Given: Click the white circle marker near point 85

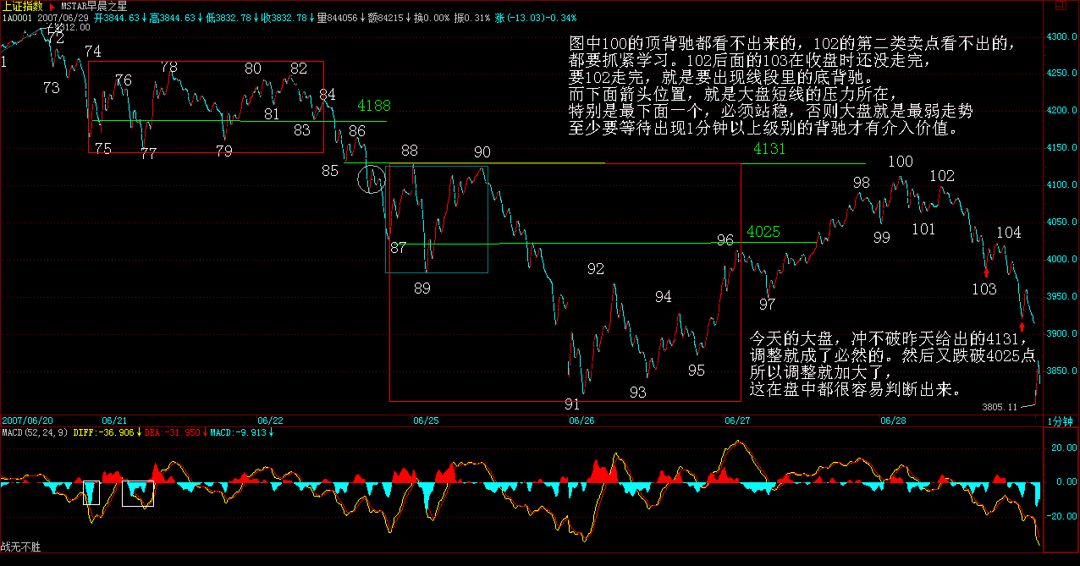Looking at the screenshot, I should tap(372, 179).
